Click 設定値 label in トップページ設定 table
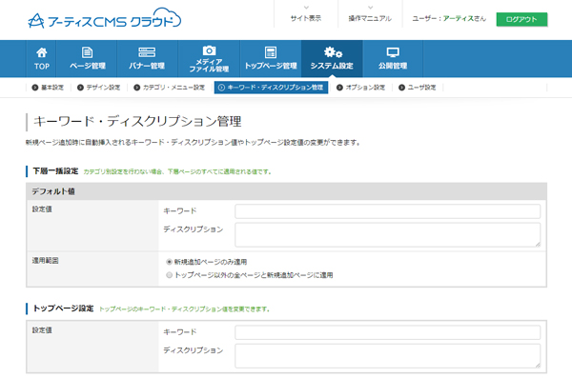Image resolution: width=572 pixels, height=378 pixels. (x=42, y=330)
